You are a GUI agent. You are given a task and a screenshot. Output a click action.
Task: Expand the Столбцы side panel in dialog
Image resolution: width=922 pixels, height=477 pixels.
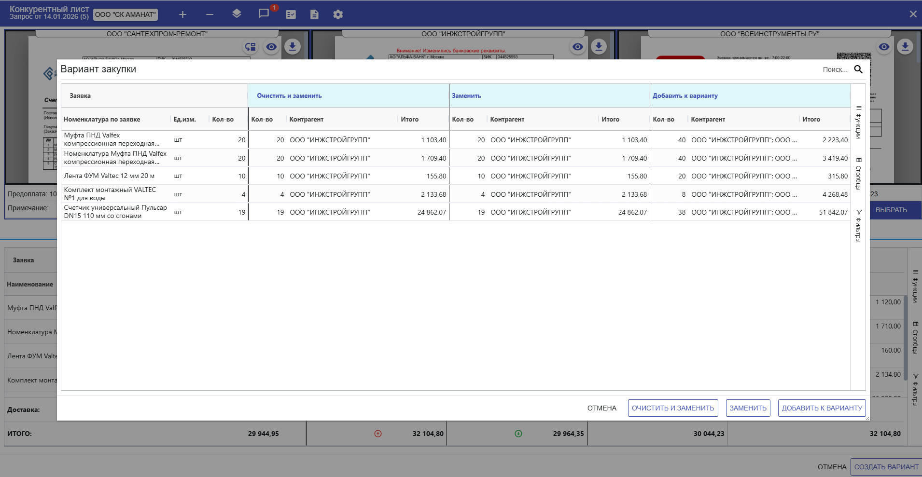858,174
